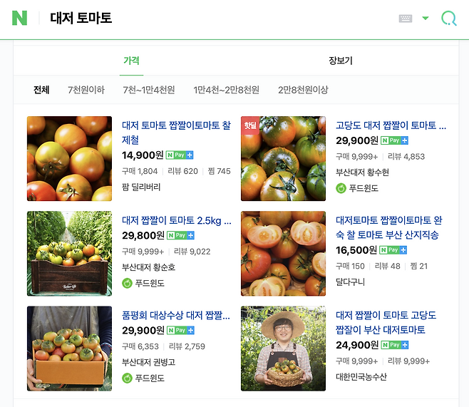
Task: Click 푸드윈도 icon under 부산대저 황수현
Action: 341,188
